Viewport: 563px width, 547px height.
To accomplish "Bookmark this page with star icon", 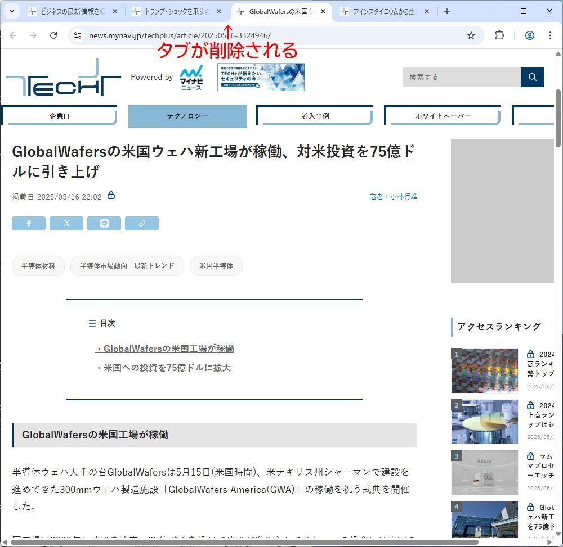I will [x=471, y=35].
